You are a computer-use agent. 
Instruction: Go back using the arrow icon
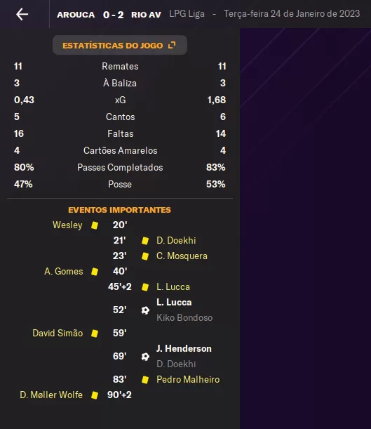[22, 14]
